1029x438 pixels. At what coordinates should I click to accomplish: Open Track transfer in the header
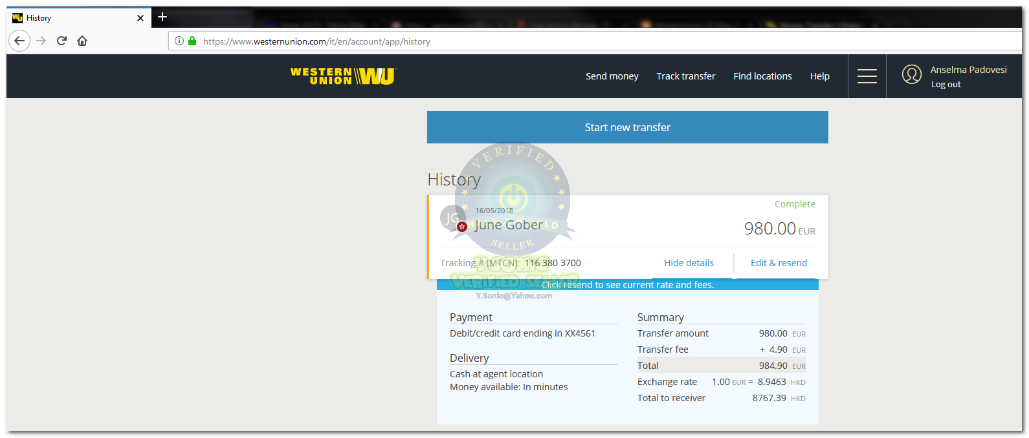click(x=686, y=76)
